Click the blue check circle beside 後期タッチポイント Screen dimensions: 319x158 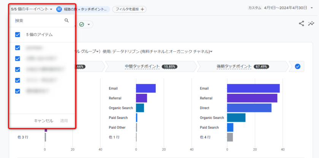[297, 66]
